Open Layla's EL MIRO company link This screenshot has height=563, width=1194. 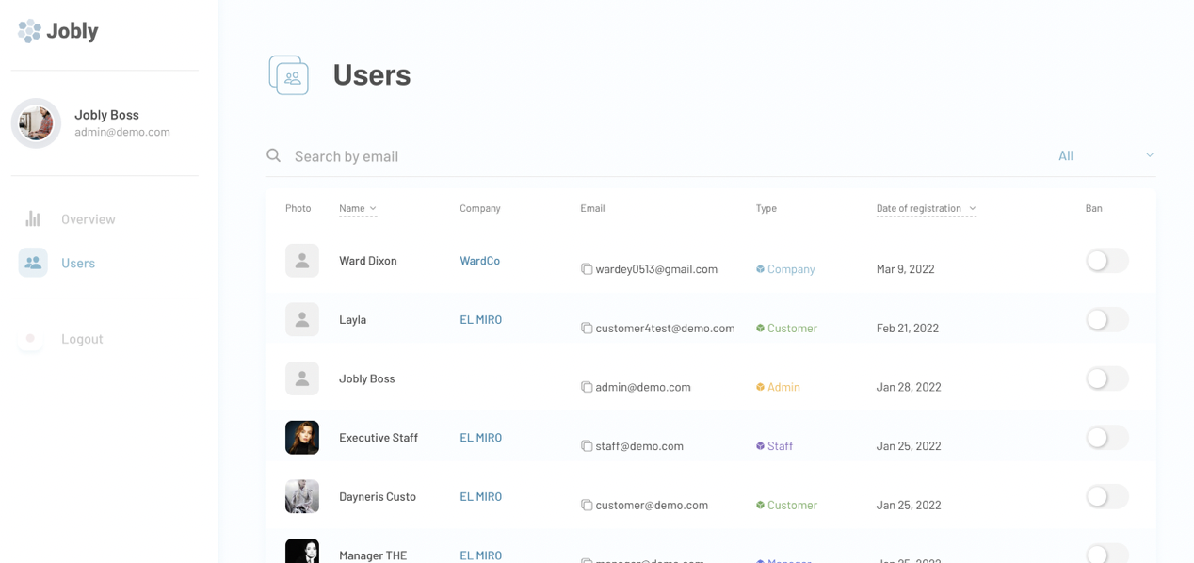[480, 320]
